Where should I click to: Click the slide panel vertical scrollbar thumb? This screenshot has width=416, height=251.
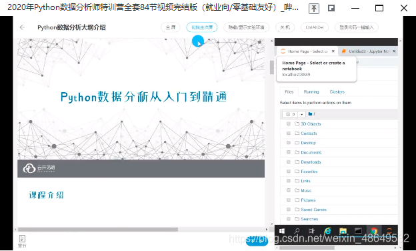point(272,67)
